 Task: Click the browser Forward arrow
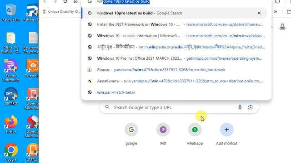click(x=55, y=1)
